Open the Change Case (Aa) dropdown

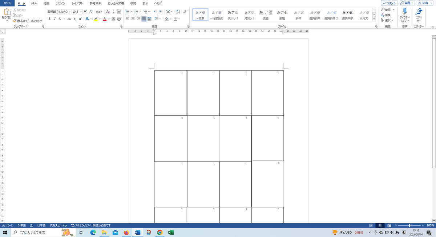99,12
